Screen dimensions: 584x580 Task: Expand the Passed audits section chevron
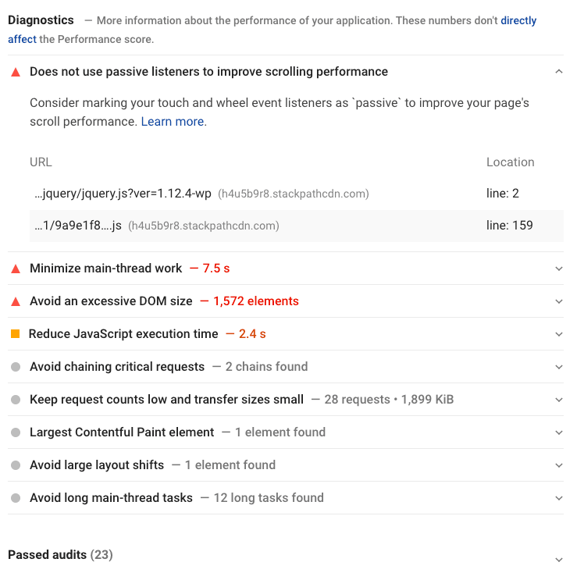tap(558, 560)
